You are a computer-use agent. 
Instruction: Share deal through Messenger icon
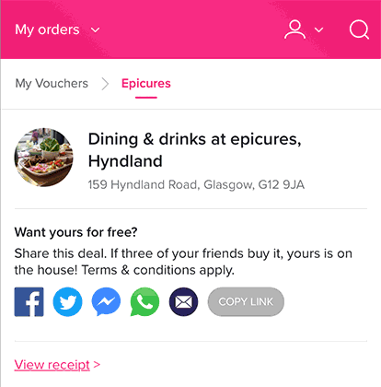[106, 302]
